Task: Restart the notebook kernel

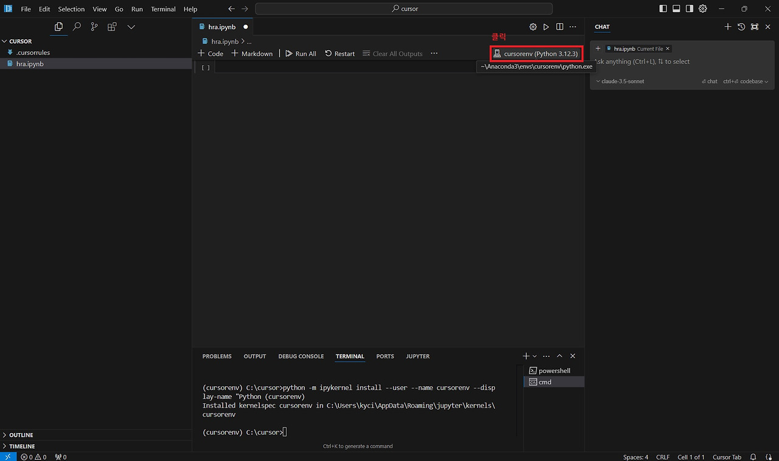Action: (340, 54)
